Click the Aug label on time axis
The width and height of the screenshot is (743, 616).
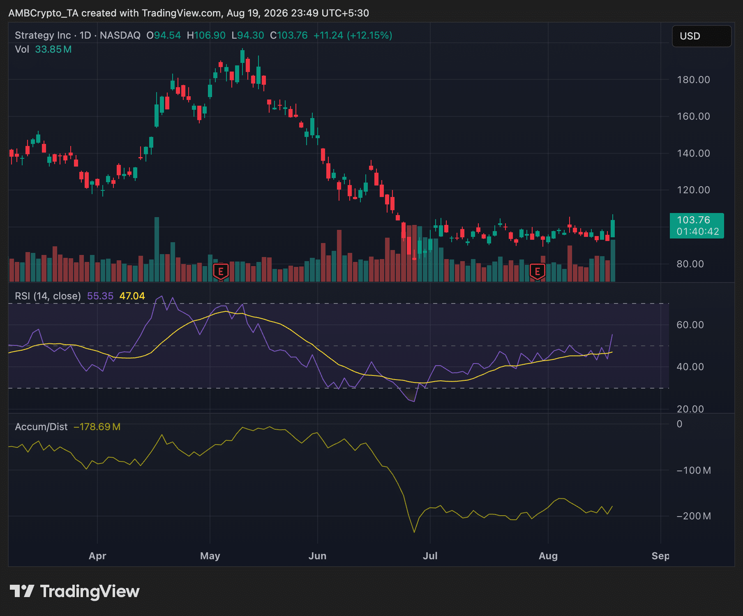click(x=548, y=556)
